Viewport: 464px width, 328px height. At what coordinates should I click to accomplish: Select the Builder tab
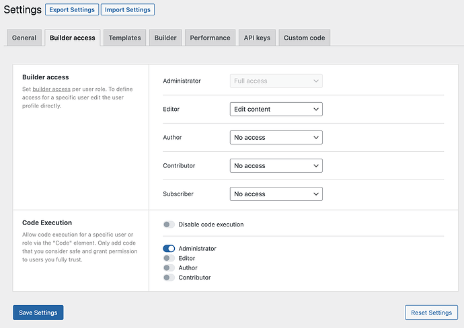[x=165, y=38]
